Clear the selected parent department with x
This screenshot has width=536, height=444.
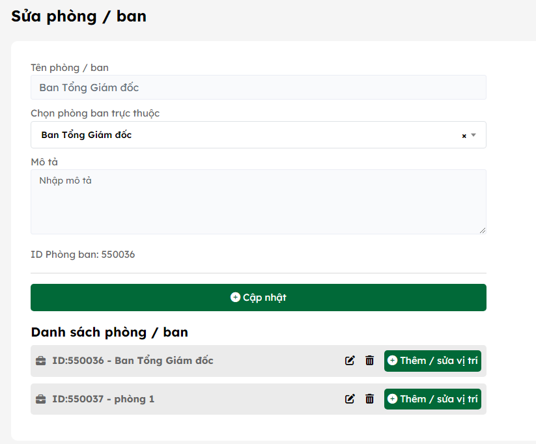[464, 135]
